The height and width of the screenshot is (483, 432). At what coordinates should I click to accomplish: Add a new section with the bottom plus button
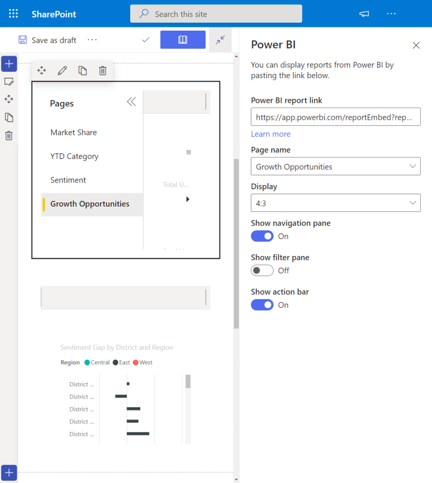(9, 473)
